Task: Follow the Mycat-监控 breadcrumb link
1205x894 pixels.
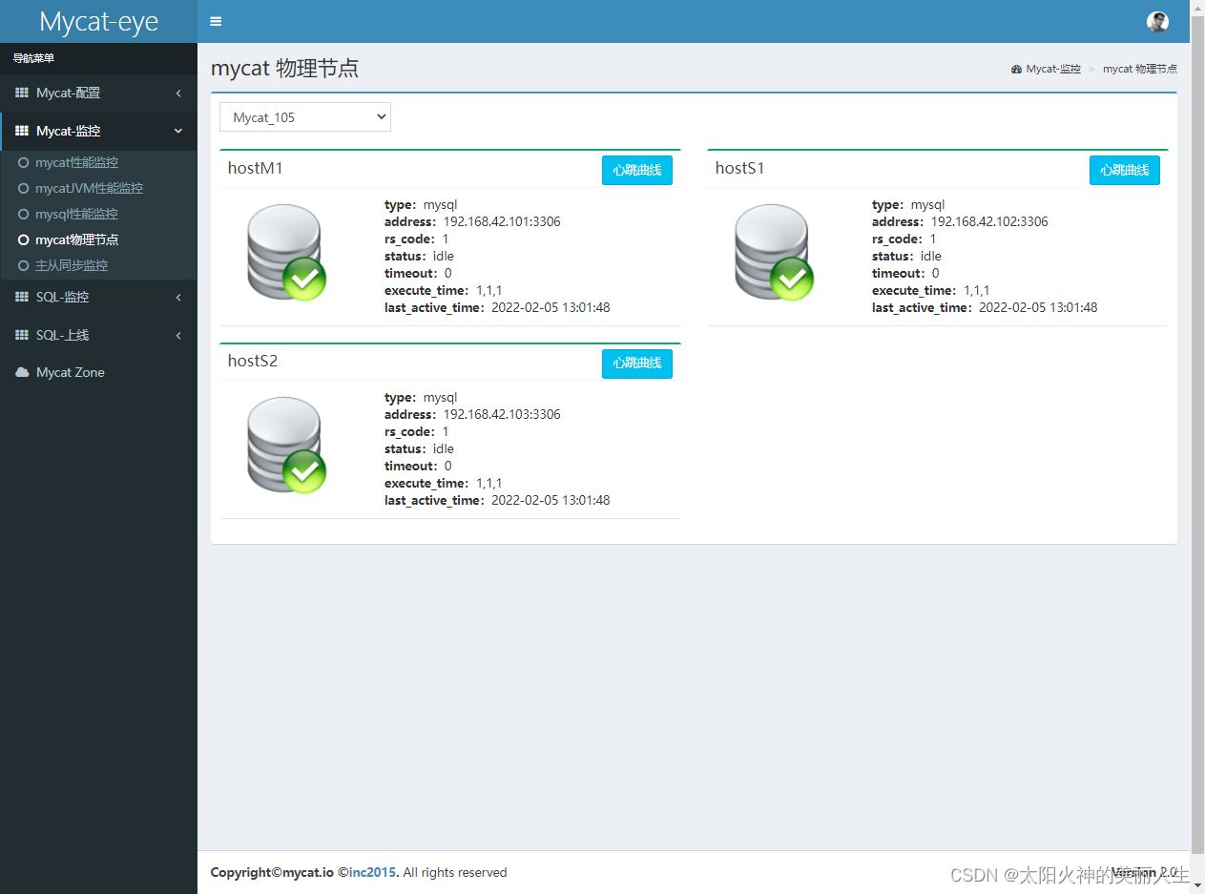Action: 1053,70
